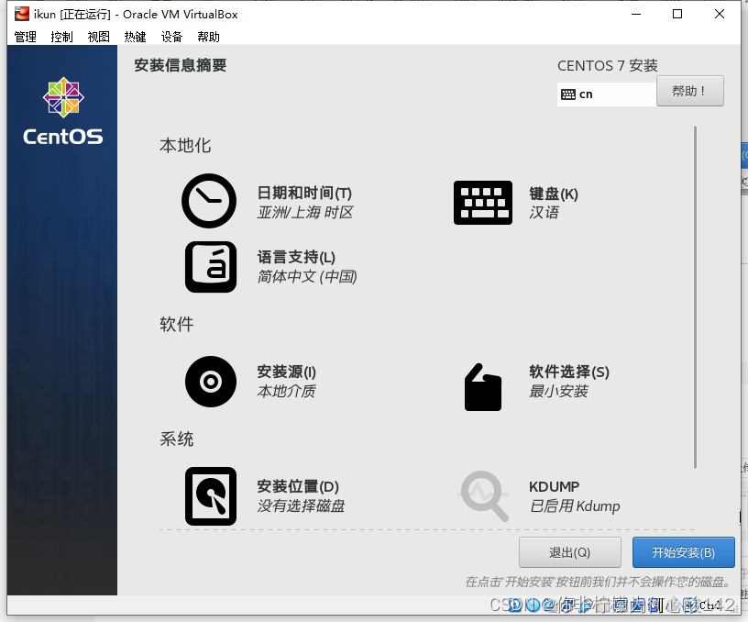Image resolution: width=748 pixels, height=622 pixels.
Task: Open the 控制 menu
Action: 61,37
